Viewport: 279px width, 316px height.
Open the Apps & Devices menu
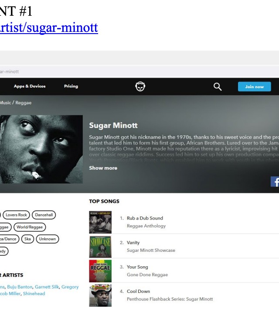(30, 86)
